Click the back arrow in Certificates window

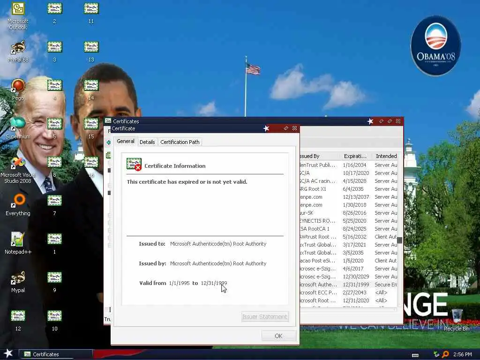(x=108, y=142)
